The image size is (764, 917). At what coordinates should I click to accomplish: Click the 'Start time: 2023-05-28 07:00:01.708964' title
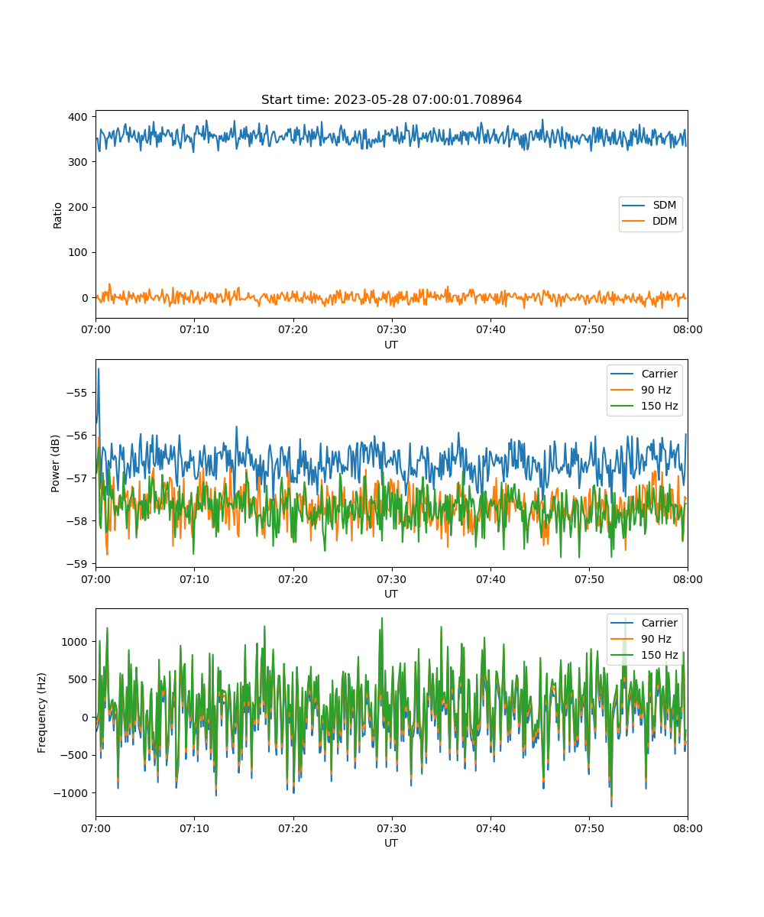coord(391,100)
